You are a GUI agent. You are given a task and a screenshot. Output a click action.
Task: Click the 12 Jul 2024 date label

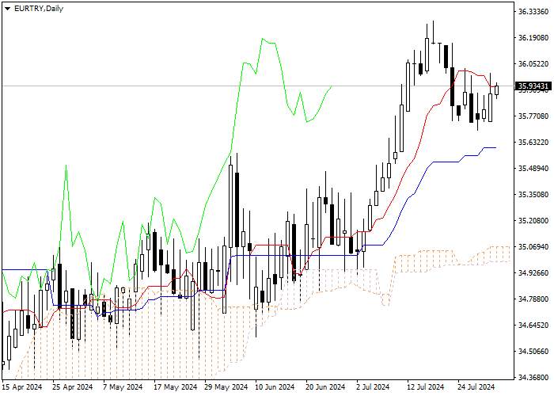click(426, 386)
